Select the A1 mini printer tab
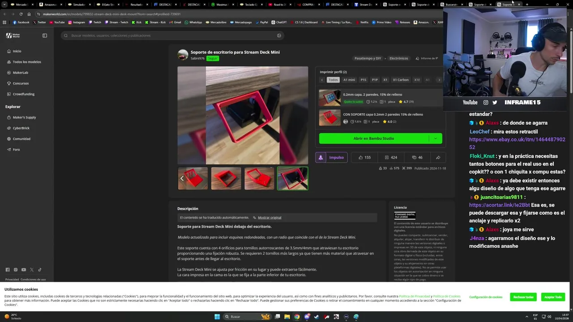Image resolution: width=573 pixels, height=322 pixels. pyautogui.click(x=349, y=80)
